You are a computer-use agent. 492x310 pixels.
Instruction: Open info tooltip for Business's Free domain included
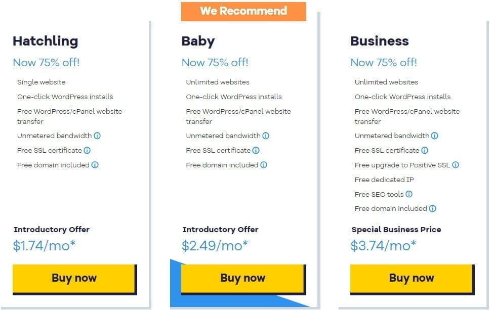433,208
